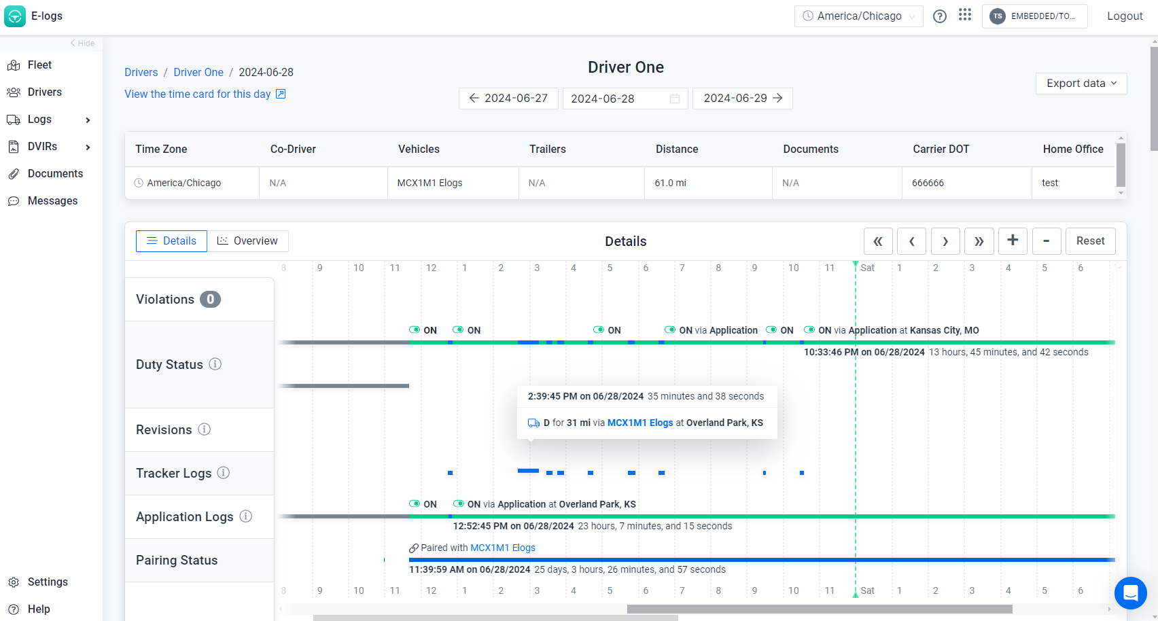Screen dimensions: 1158x621
Task: Click the horizontal timeline scrollbar
Action: [819, 609]
